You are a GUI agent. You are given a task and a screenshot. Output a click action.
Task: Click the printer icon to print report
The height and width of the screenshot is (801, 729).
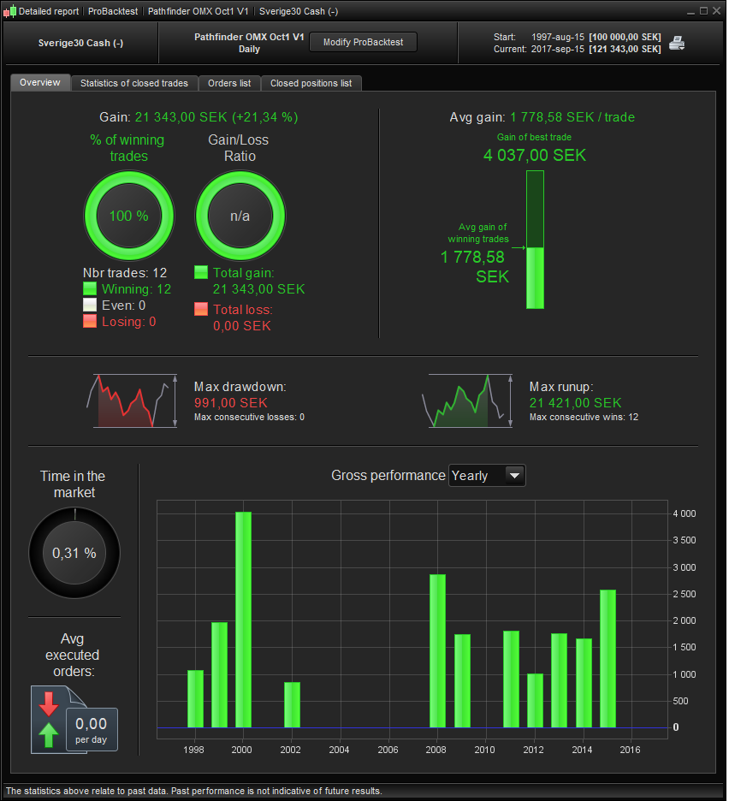pyautogui.click(x=677, y=44)
